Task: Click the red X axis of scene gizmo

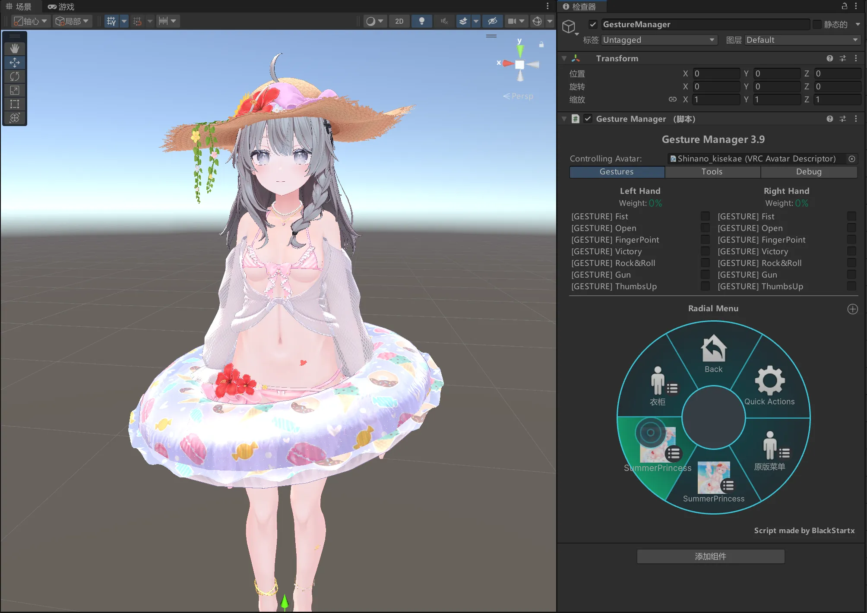Action: [507, 63]
